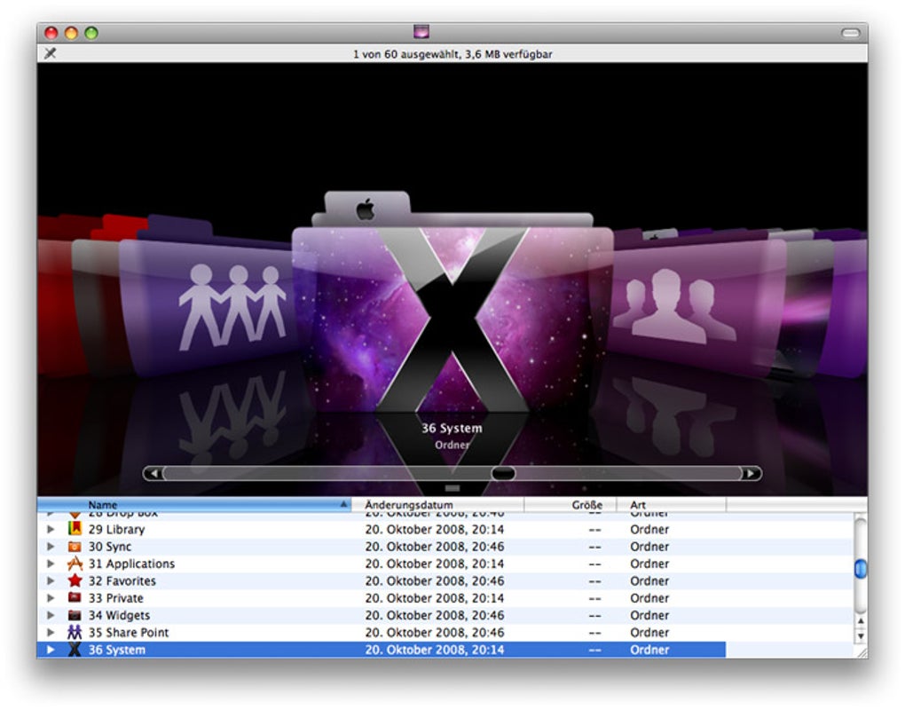Click the list scrollbar up arrow
The image size is (905, 710).
pyautogui.click(x=861, y=621)
